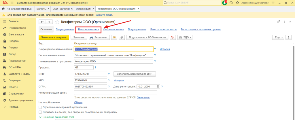Click Заполнить реквизиты по ИНН button

point(135,74)
